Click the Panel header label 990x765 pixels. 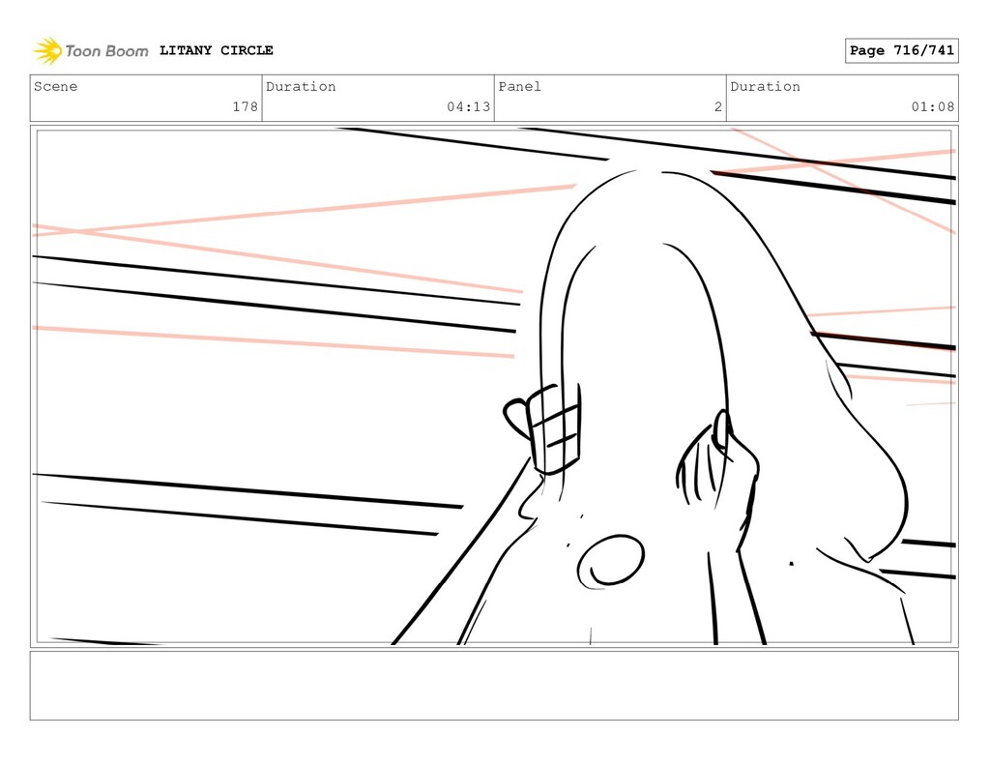click(x=519, y=86)
